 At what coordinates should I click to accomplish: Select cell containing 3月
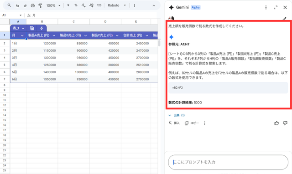coord(18,58)
